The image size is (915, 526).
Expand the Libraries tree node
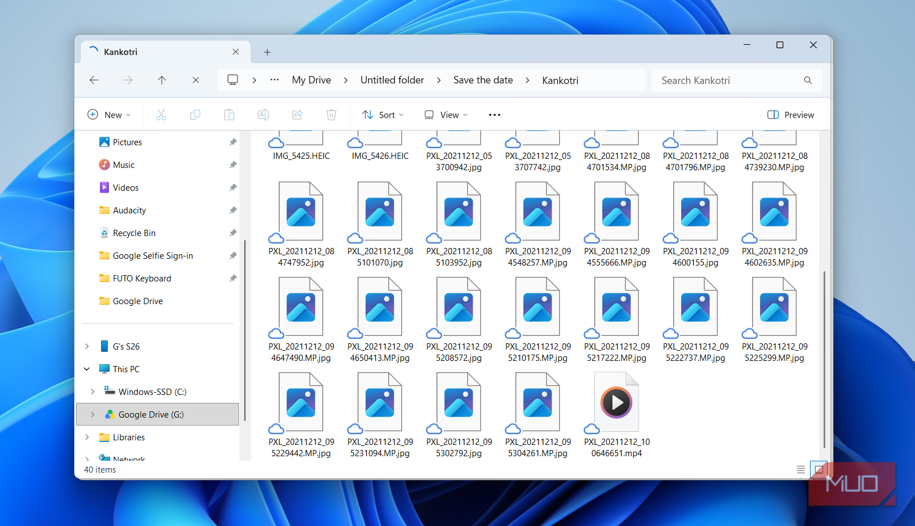coord(87,437)
